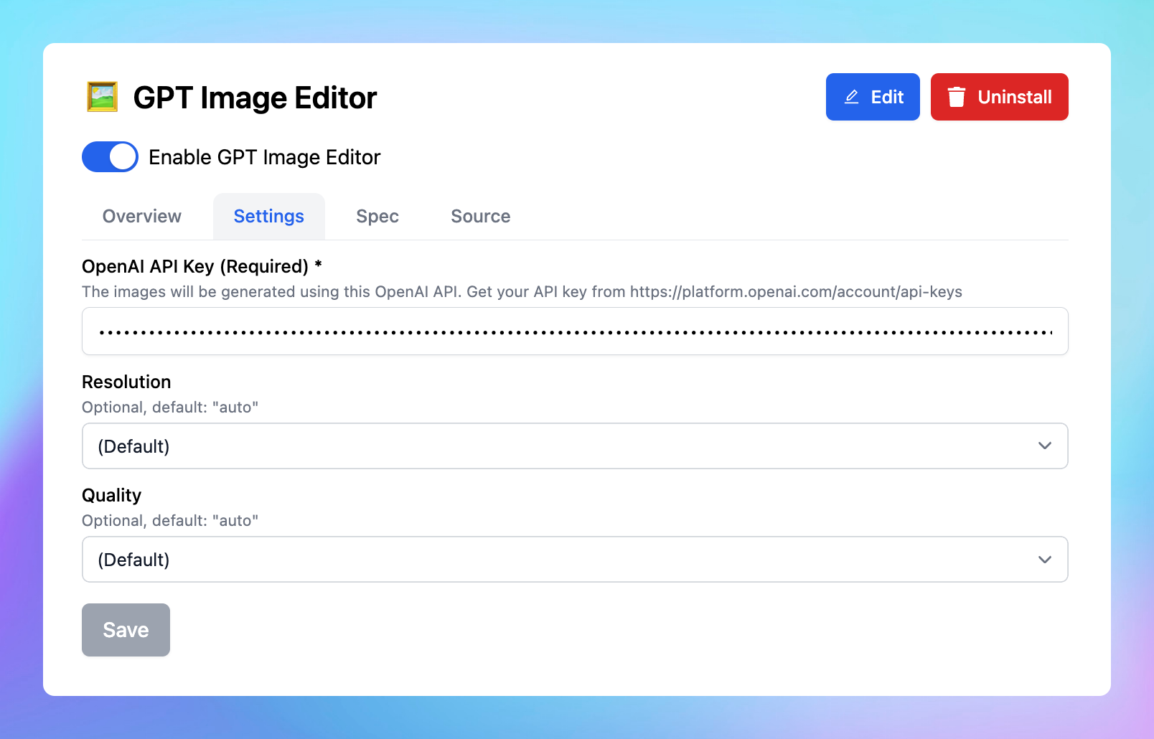Open the Quality dropdown
The image size is (1154, 739).
coord(575,560)
